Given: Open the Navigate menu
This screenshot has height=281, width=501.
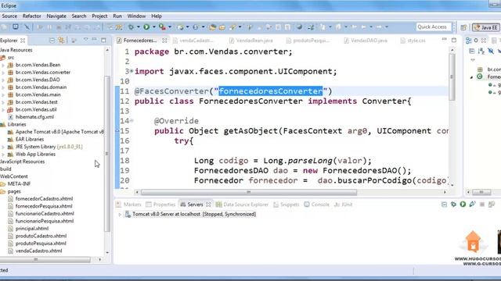Looking at the screenshot, I should click(x=56, y=16).
